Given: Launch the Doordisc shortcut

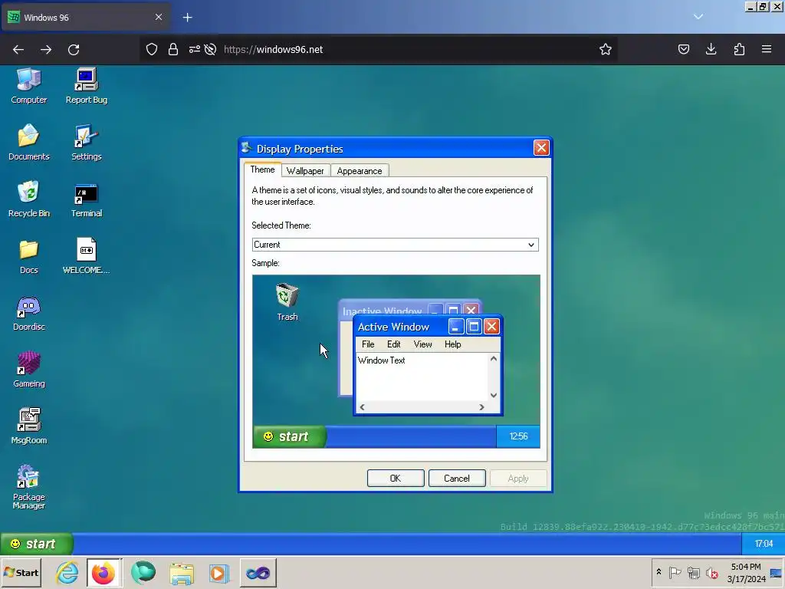Looking at the screenshot, I should tap(28, 314).
